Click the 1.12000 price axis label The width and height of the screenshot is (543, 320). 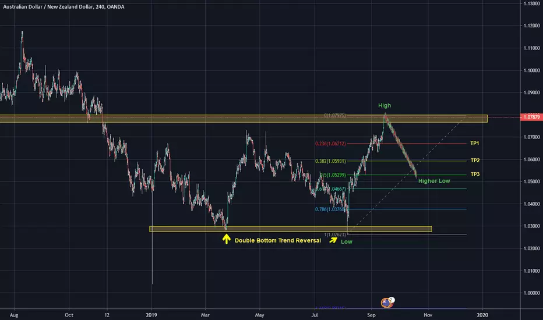click(x=531, y=26)
